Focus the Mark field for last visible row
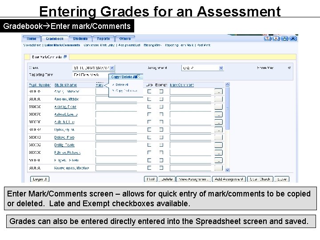This screenshot has height=240, width=320. point(116,168)
